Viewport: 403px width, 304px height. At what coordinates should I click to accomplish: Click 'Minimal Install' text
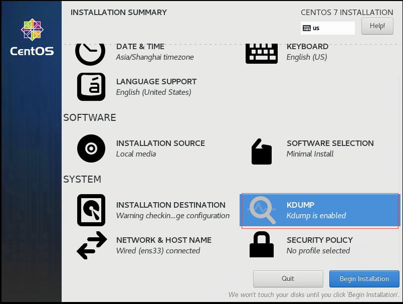[x=310, y=154]
